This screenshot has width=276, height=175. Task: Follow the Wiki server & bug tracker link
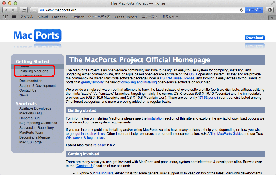[85, 138]
